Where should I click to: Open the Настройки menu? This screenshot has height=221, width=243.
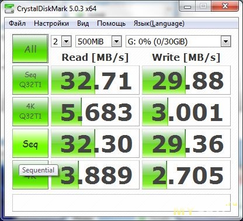click(51, 23)
